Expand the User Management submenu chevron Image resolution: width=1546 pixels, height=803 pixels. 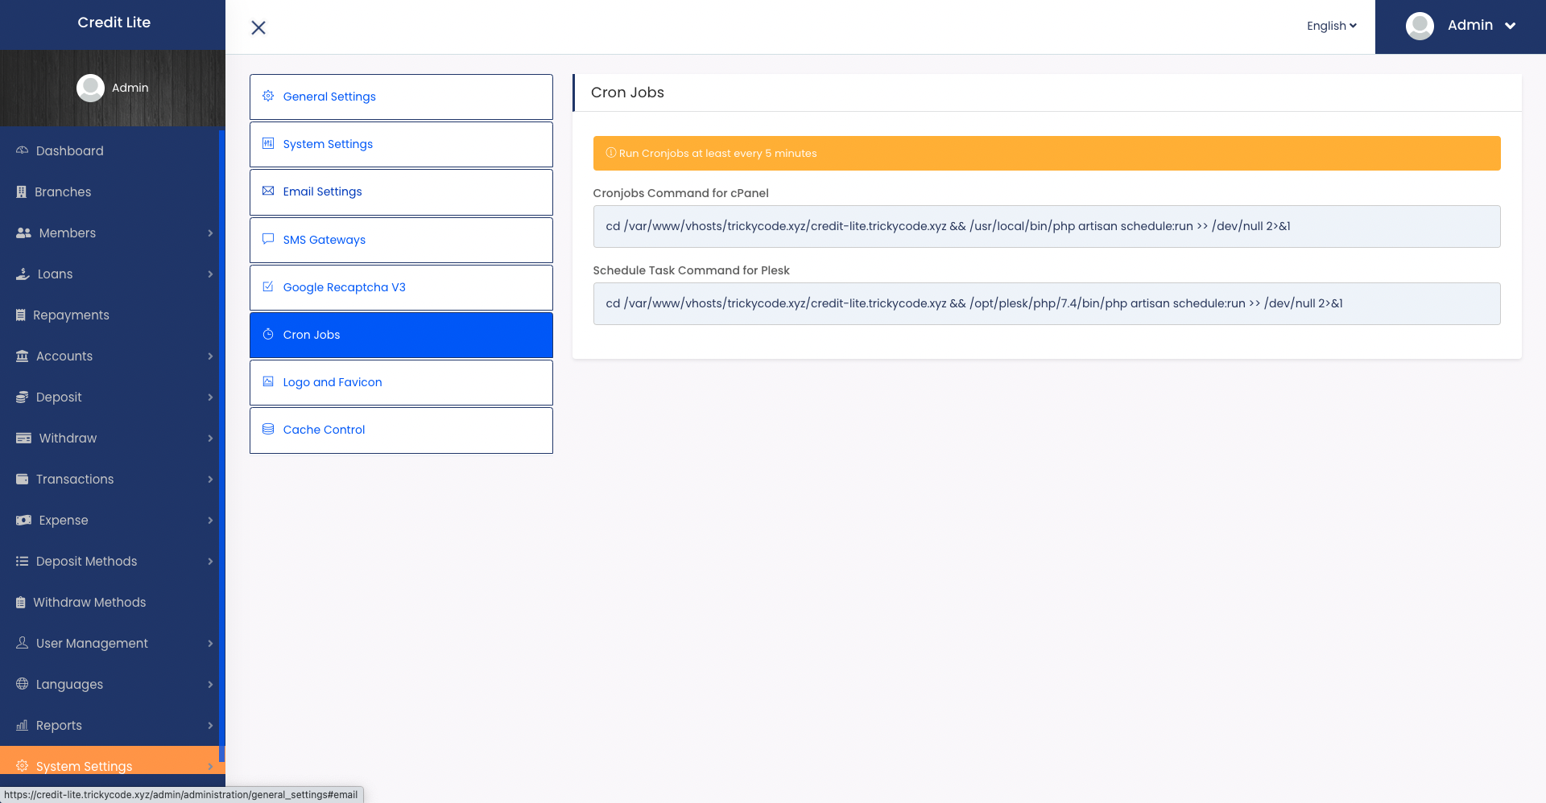coord(210,643)
